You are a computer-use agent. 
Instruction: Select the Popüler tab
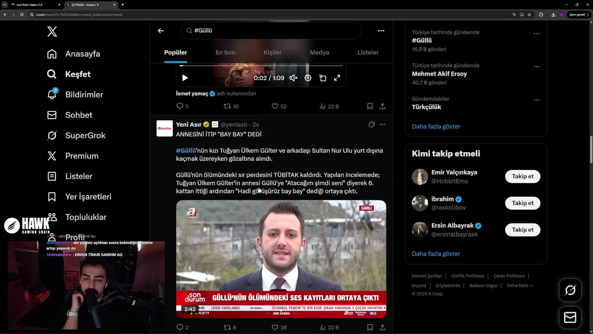click(x=176, y=52)
